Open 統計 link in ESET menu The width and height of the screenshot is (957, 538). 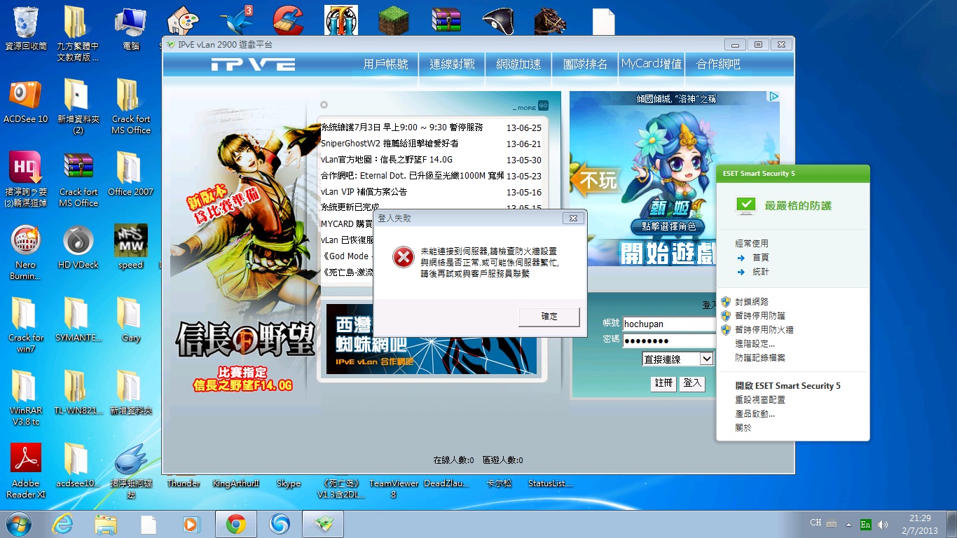pos(760,272)
